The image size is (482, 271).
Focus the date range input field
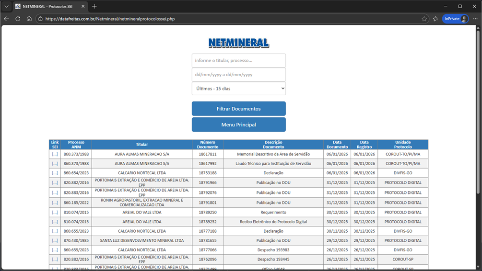click(238, 75)
